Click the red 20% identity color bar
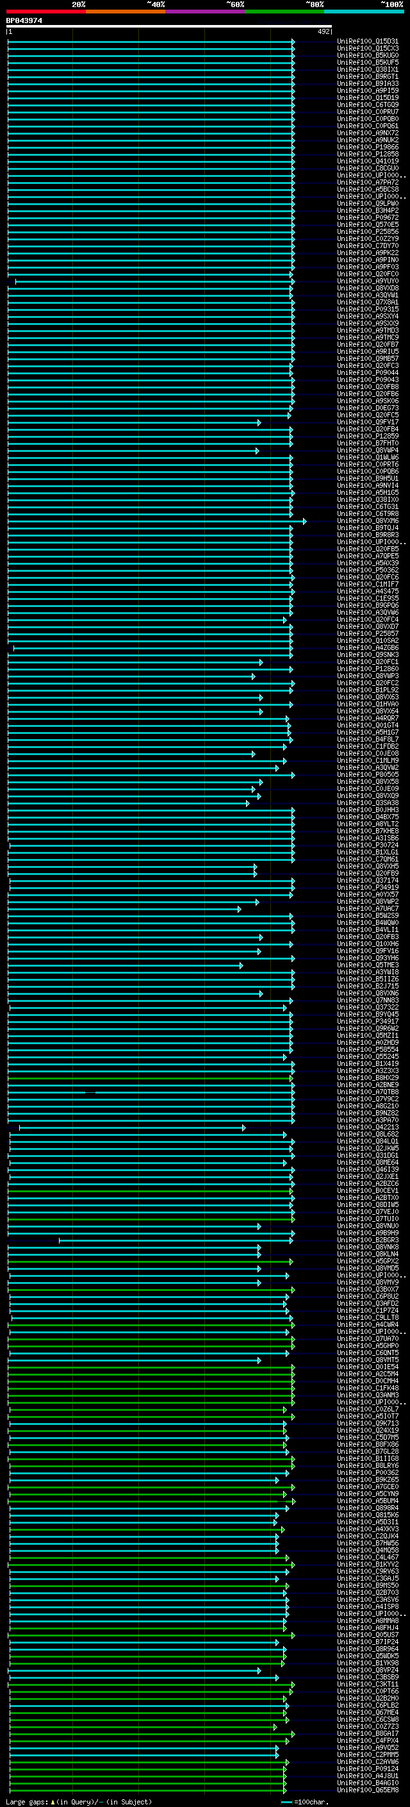Screen dimensions: 410x1807 [45, 12]
